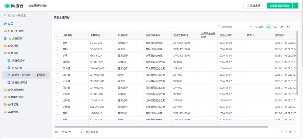The width and height of the screenshot is (303, 139).
Task: Expand the arrow next to 安装模板 button
Action: tap(295, 6)
